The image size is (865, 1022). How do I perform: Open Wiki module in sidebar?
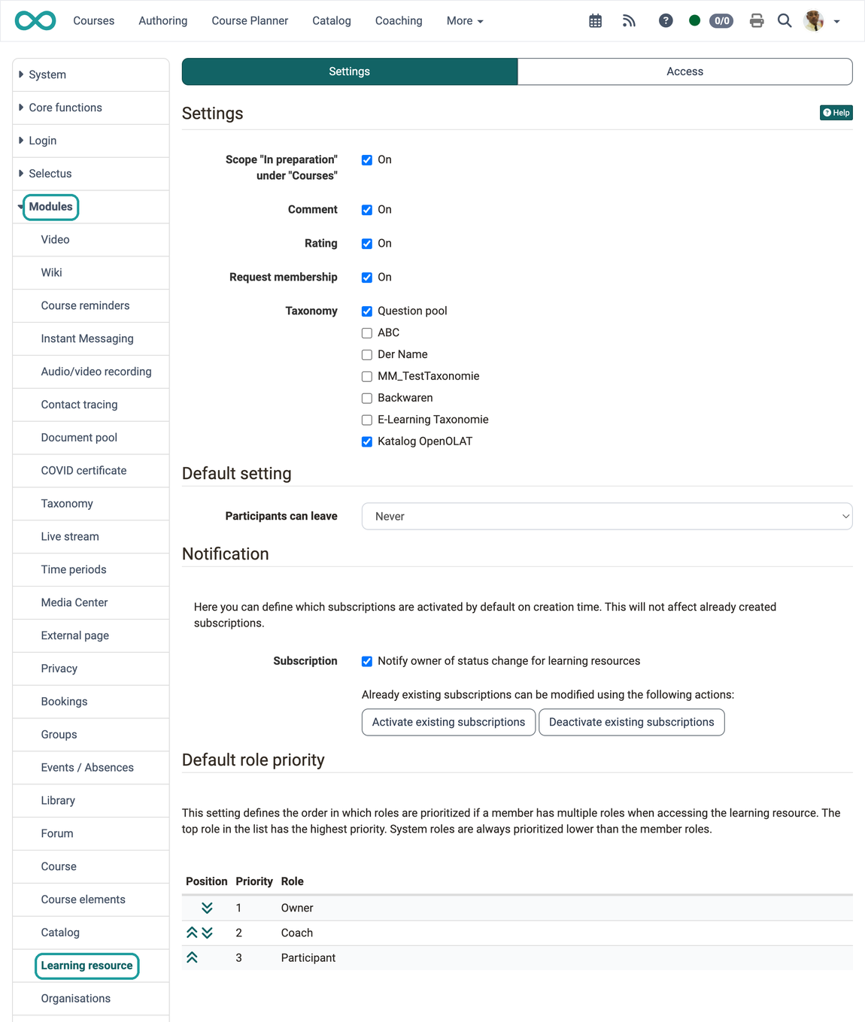[x=91, y=273]
